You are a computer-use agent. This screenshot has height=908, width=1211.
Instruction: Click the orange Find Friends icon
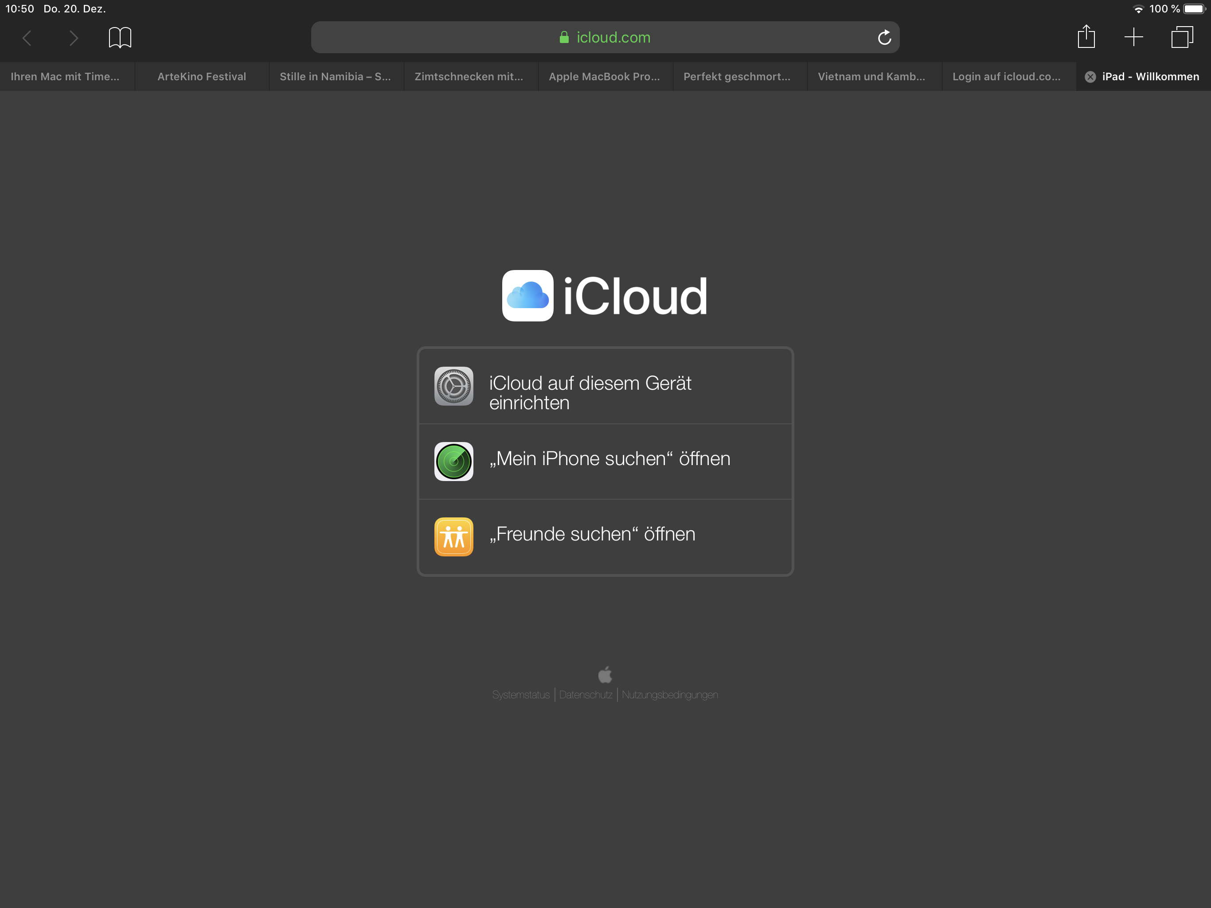453,537
